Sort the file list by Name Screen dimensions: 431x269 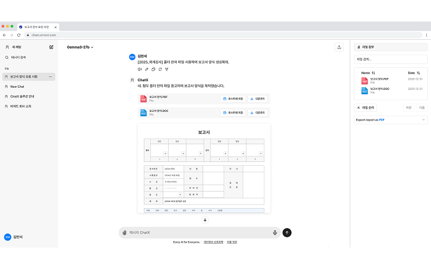click(x=367, y=73)
